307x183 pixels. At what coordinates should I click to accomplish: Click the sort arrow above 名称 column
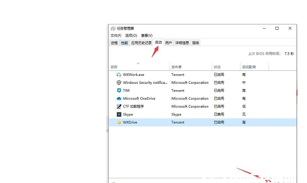138,64
